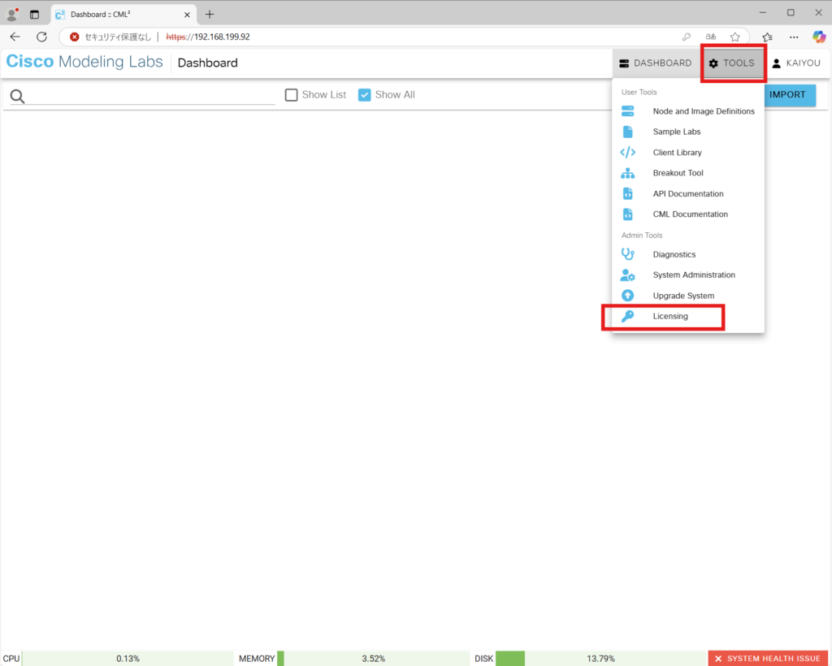
Task: Open System Administration menu entry
Action: [688, 275]
